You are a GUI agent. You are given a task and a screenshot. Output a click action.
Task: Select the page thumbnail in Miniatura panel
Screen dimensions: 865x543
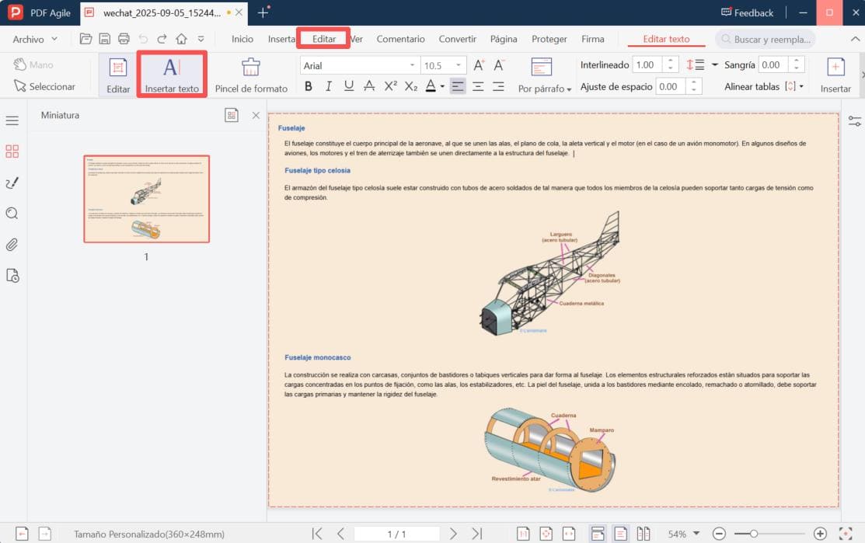click(146, 198)
